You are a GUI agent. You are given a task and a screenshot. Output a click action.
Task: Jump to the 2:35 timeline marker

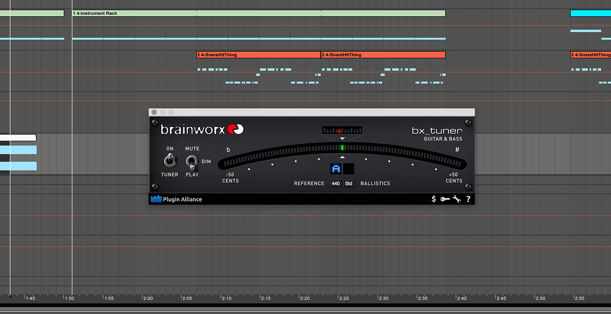(x=422, y=299)
